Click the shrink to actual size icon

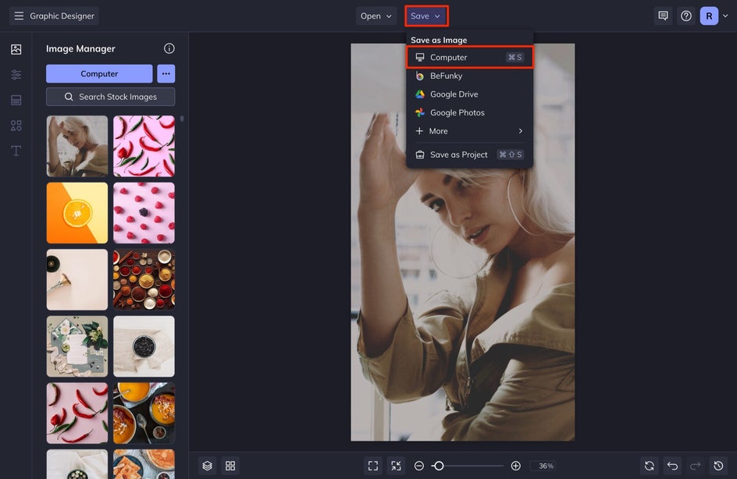397,466
